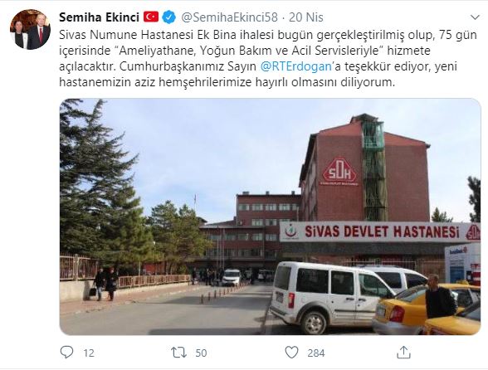Open the 20 Nis timestamp link
Viewport: 488px width, 370px height.
click(x=306, y=17)
